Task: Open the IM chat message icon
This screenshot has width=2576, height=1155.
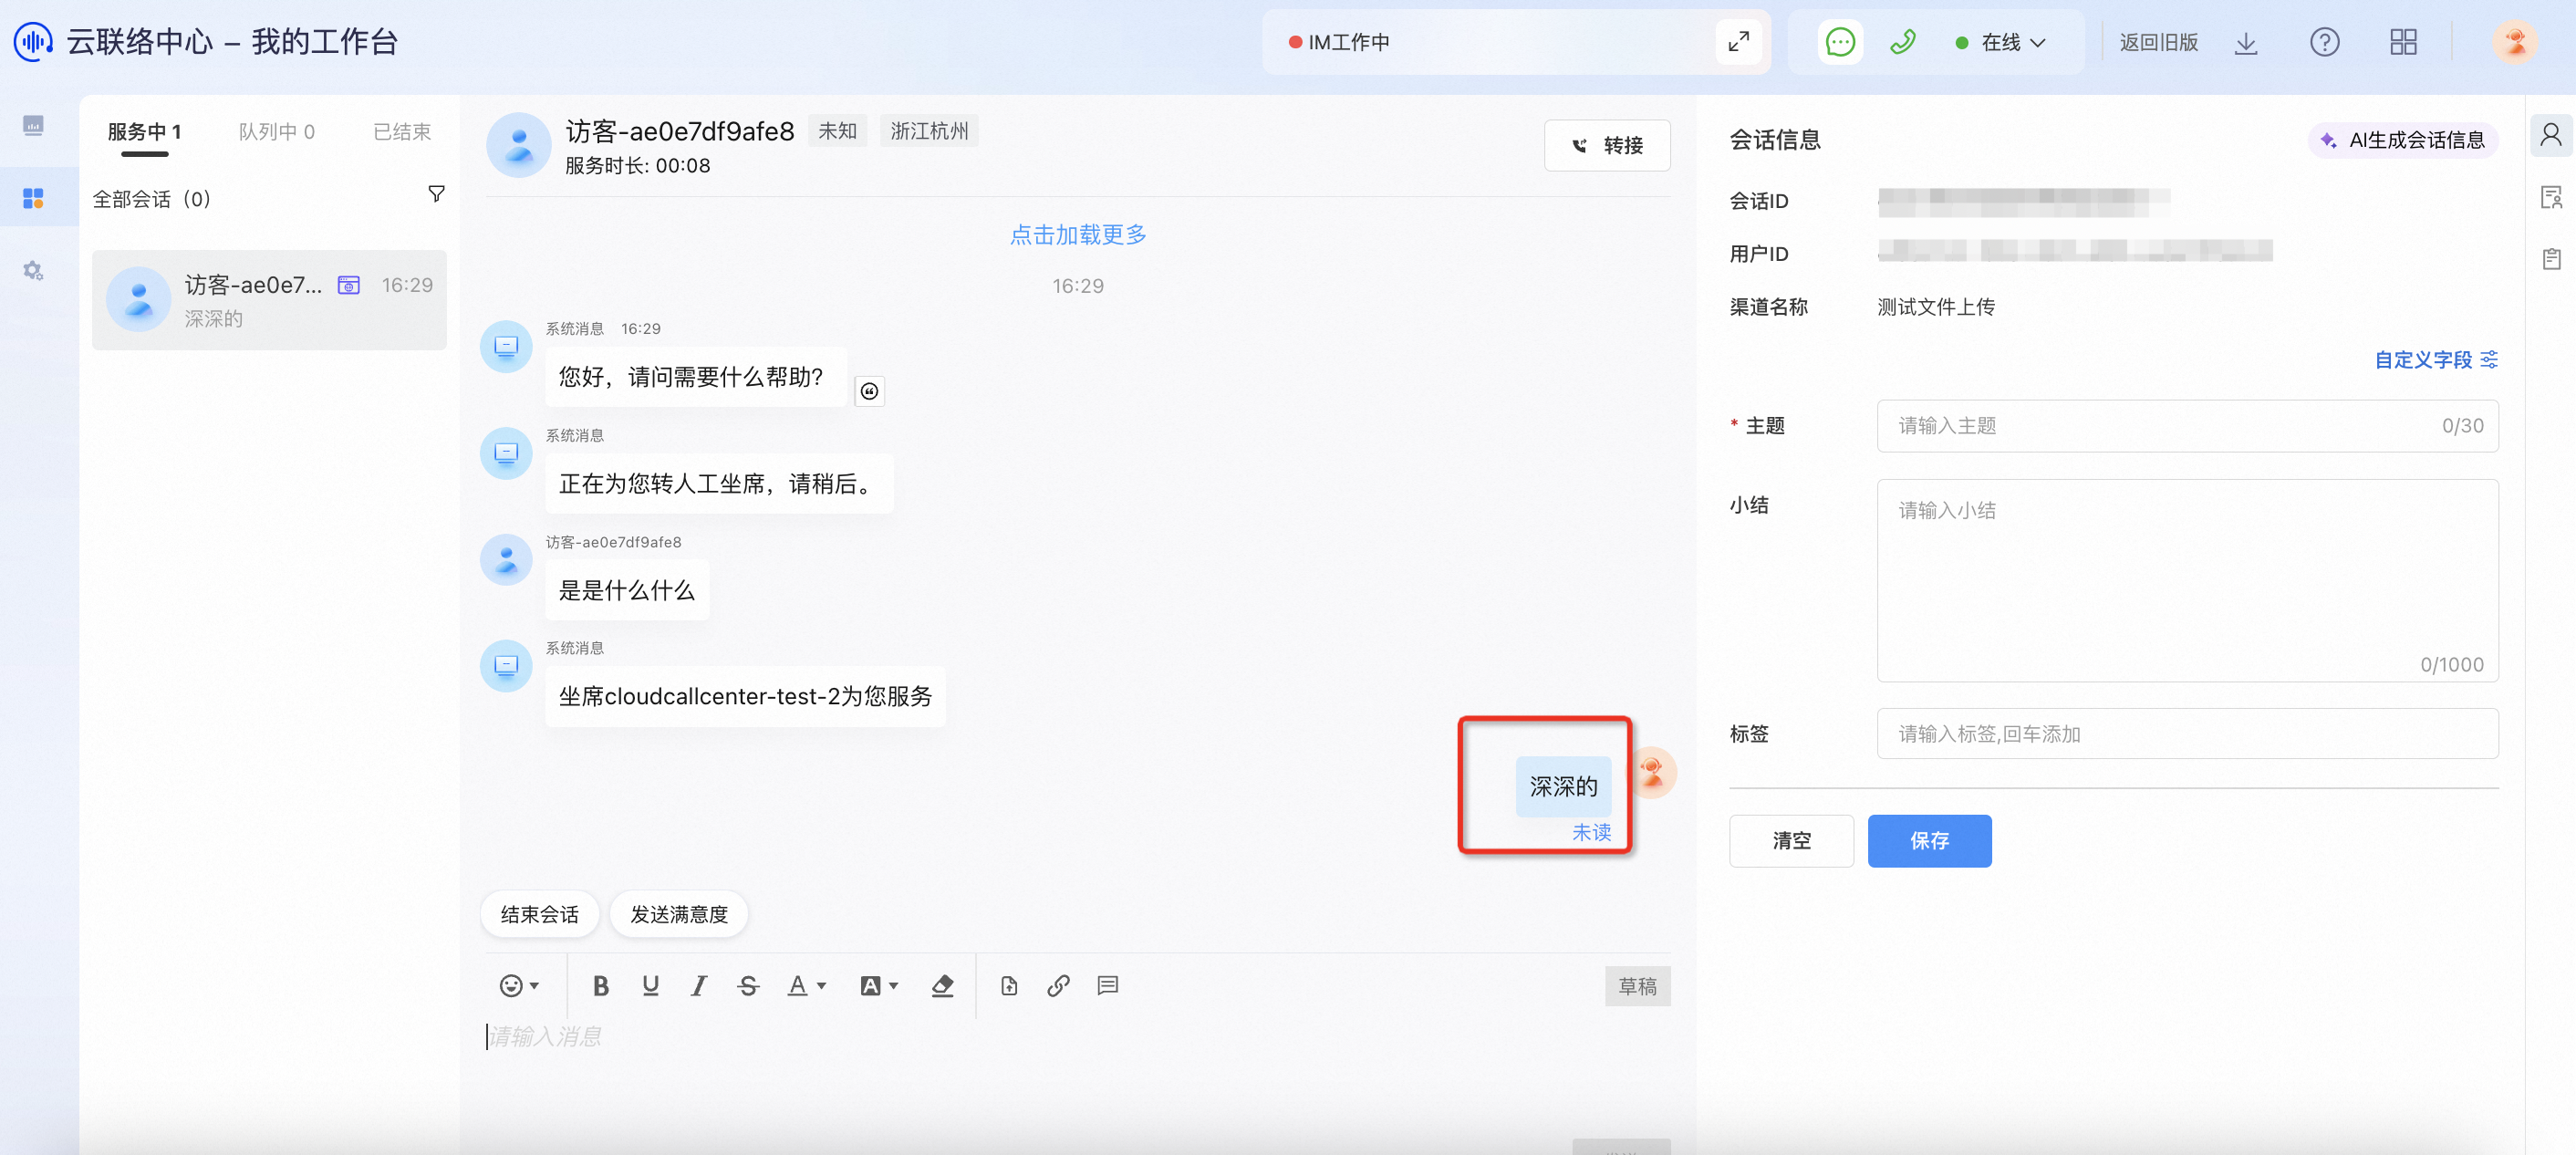Action: (1840, 42)
